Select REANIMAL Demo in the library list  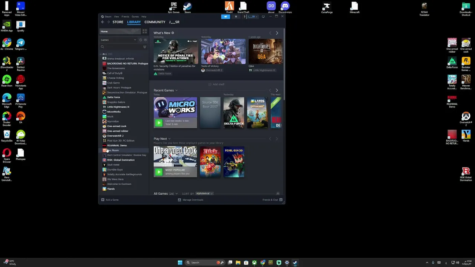pos(117,145)
